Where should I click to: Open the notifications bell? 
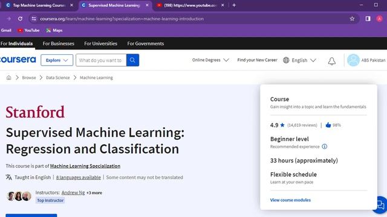coord(332,61)
